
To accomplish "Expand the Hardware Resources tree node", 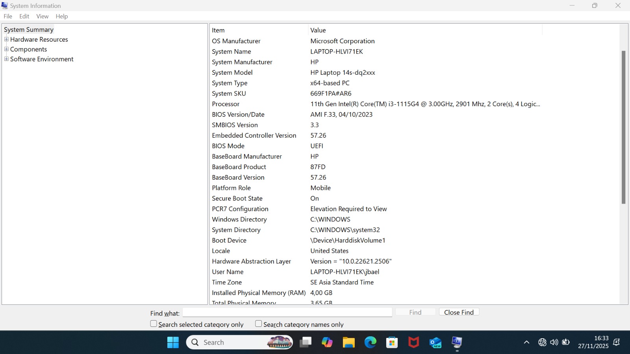I will tap(6, 39).
